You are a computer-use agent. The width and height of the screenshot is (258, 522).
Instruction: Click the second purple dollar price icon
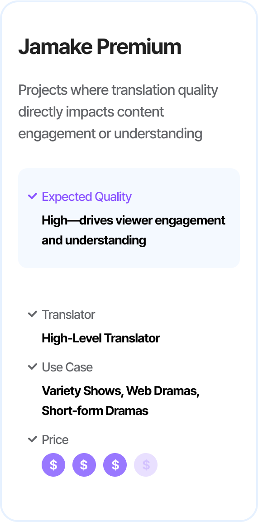(84, 465)
